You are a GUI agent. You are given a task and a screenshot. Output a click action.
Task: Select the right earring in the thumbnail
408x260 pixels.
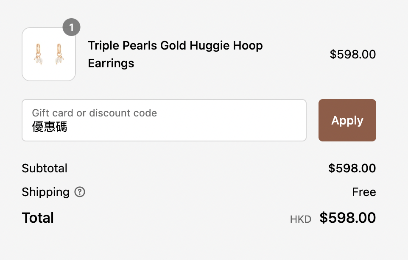point(59,54)
